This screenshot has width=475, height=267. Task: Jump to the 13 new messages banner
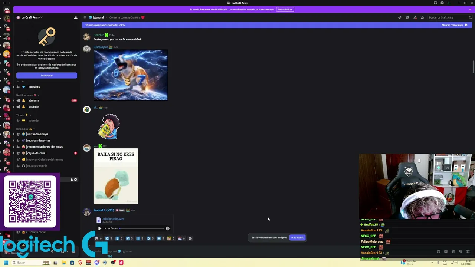click(x=105, y=25)
